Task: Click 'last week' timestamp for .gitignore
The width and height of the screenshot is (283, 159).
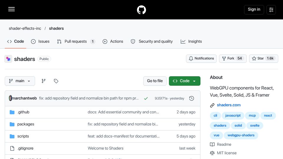Action: click(187, 148)
